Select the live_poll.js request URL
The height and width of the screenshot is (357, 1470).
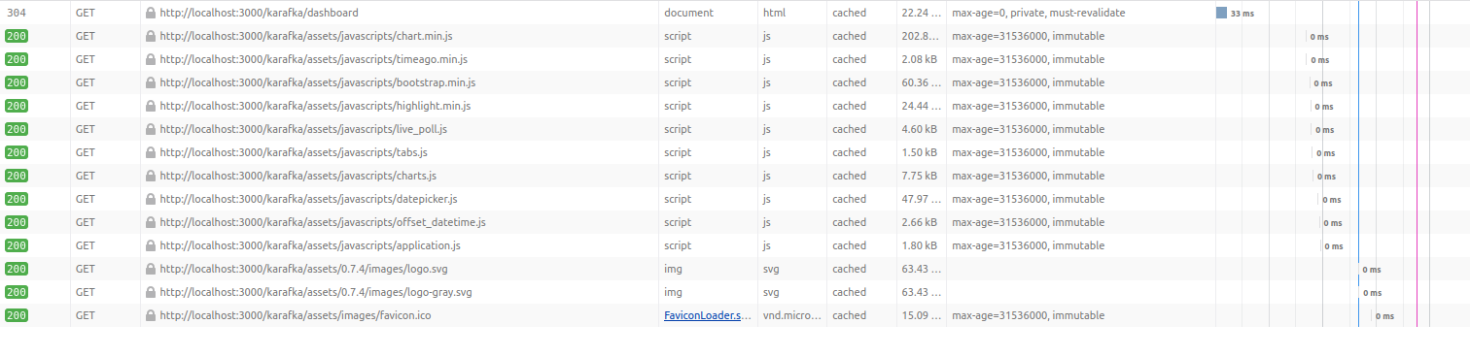click(x=303, y=130)
